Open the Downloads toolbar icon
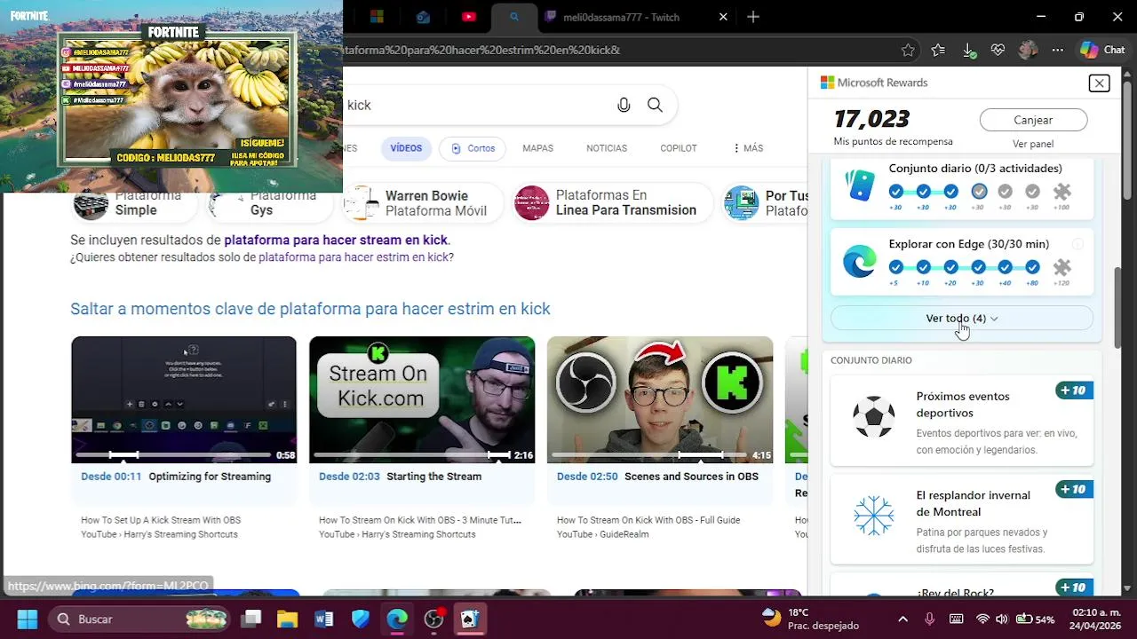 [x=969, y=51]
